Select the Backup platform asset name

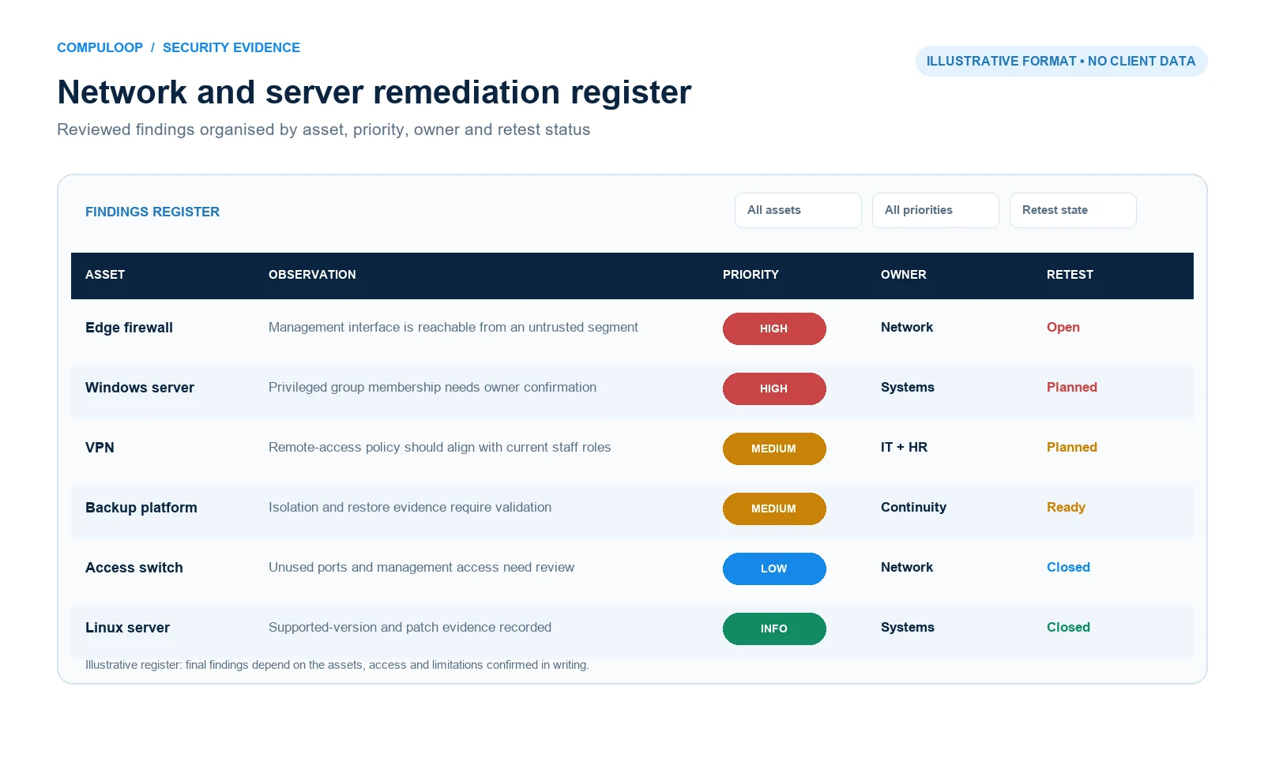(141, 508)
